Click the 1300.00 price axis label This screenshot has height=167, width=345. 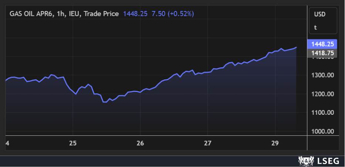[322, 75]
